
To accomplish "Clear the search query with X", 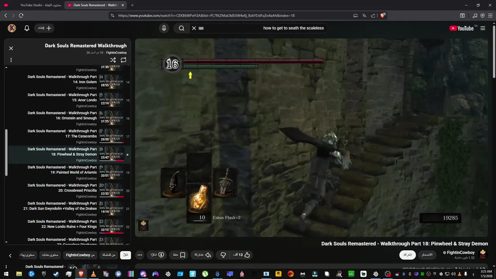I will (x=194, y=28).
